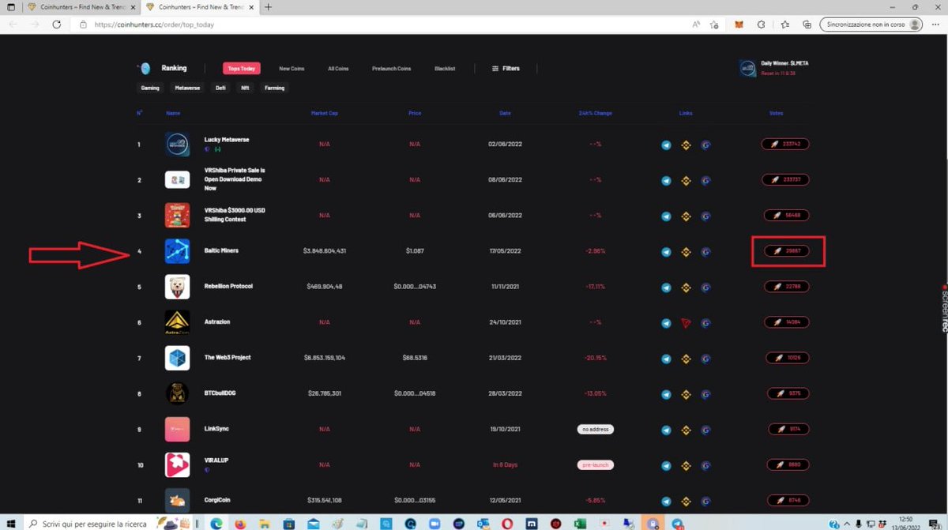Viewport: 948px width, 530px height.
Task: Click the Astrazion coin logo
Action: (x=177, y=322)
